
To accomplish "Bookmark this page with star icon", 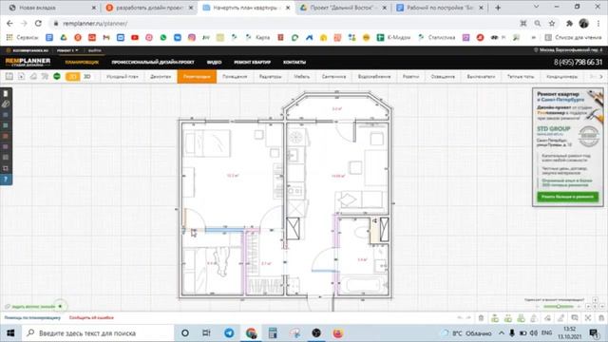I will [x=552, y=24].
